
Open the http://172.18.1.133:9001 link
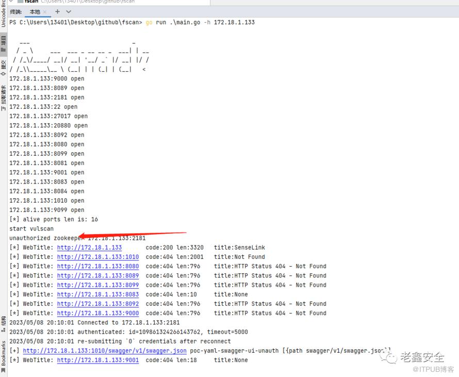pyautogui.click(x=97, y=360)
